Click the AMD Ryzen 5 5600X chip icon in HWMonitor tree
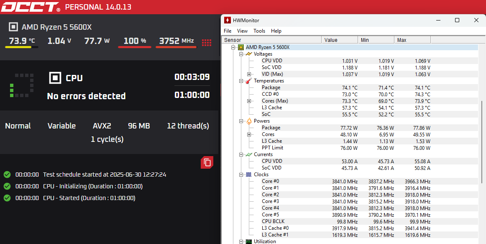The width and height of the screenshot is (486, 244). click(x=240, y=47)
